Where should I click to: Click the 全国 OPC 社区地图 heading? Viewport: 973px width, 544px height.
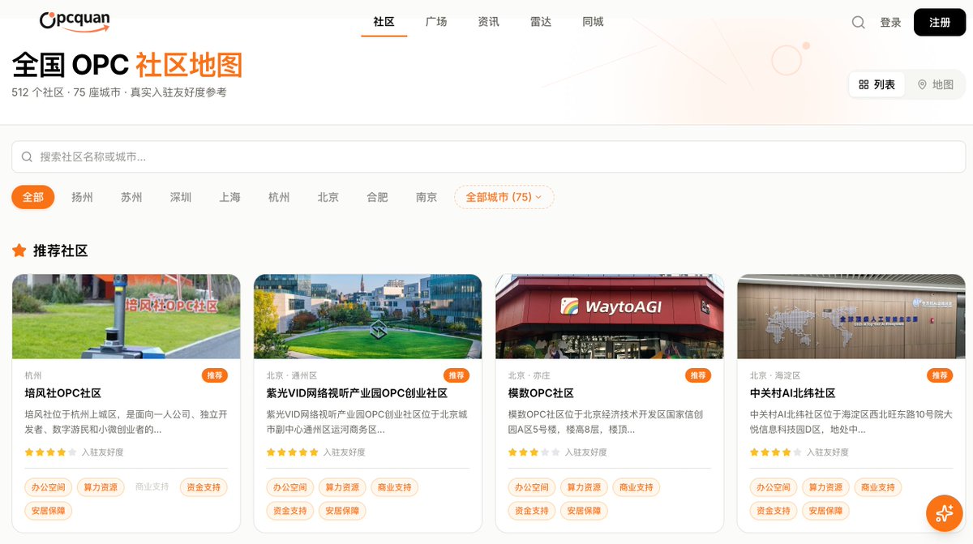click(127, 64)
